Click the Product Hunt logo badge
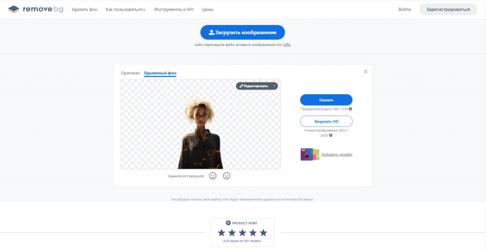Image resolution: width=486 pixels, height=251 pixels. click(x=228, y=223)
